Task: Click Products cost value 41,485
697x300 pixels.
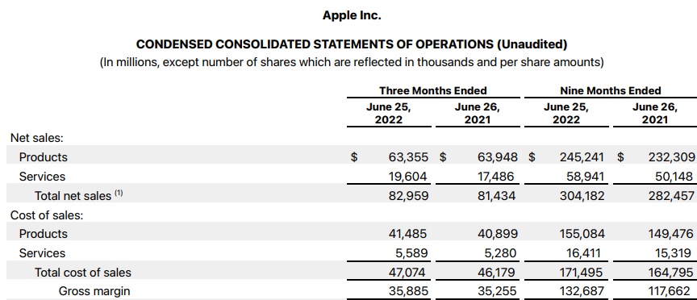Action: 407,234
